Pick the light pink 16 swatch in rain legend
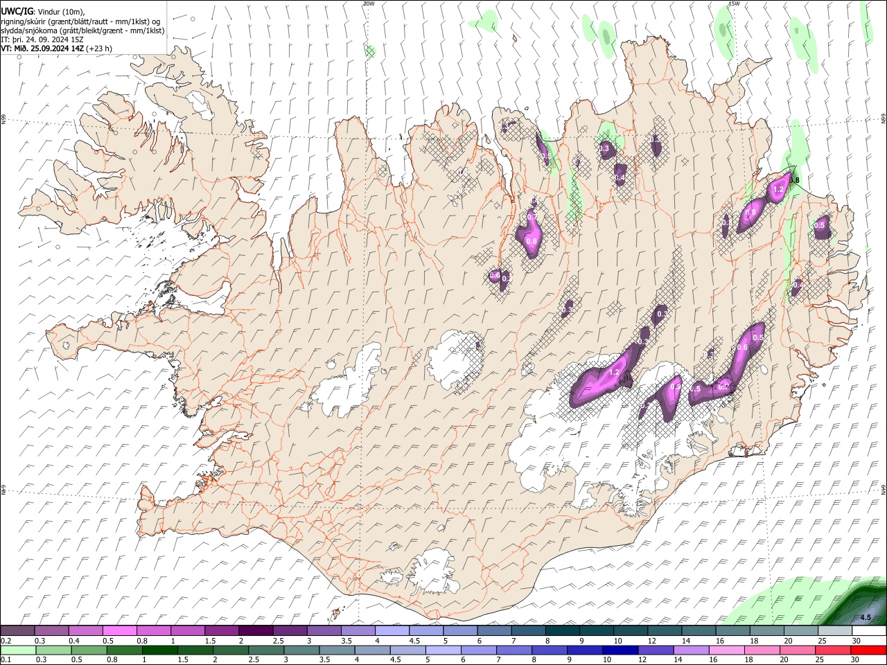 click(x=728, y=650)
